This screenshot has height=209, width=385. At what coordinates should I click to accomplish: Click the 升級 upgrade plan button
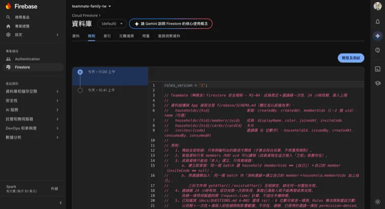[x=54, y=189]
